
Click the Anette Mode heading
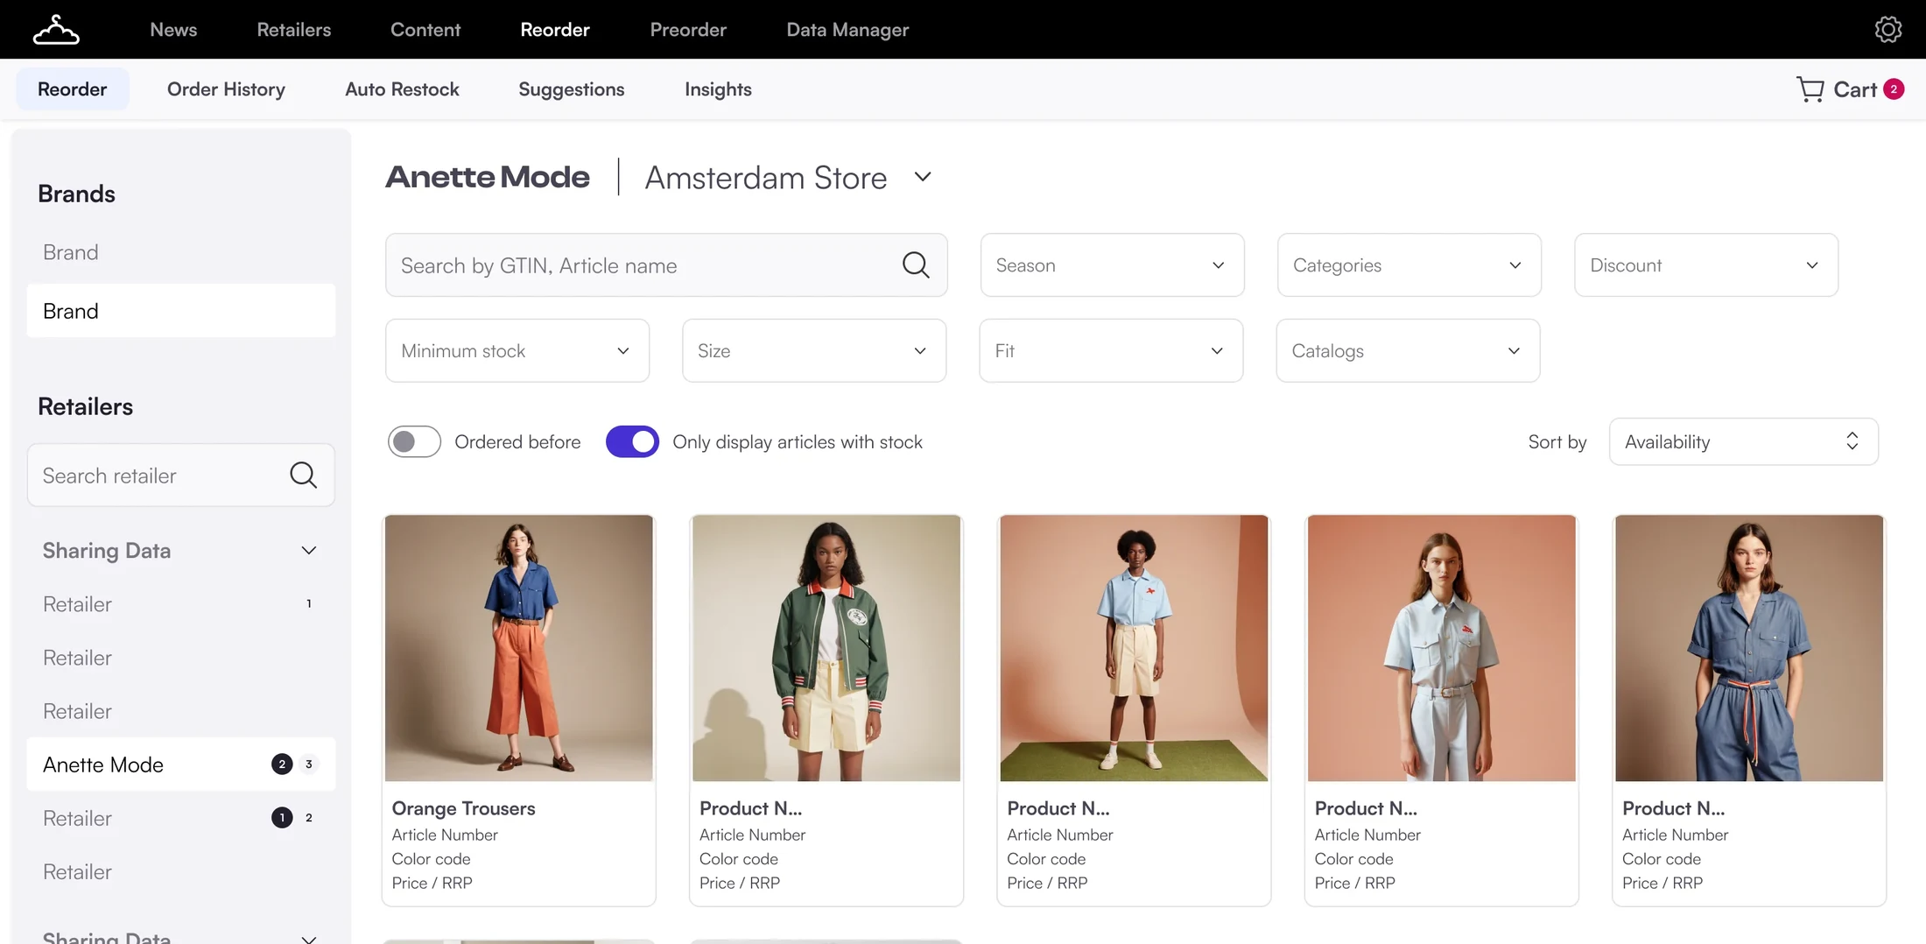point(488,177)
